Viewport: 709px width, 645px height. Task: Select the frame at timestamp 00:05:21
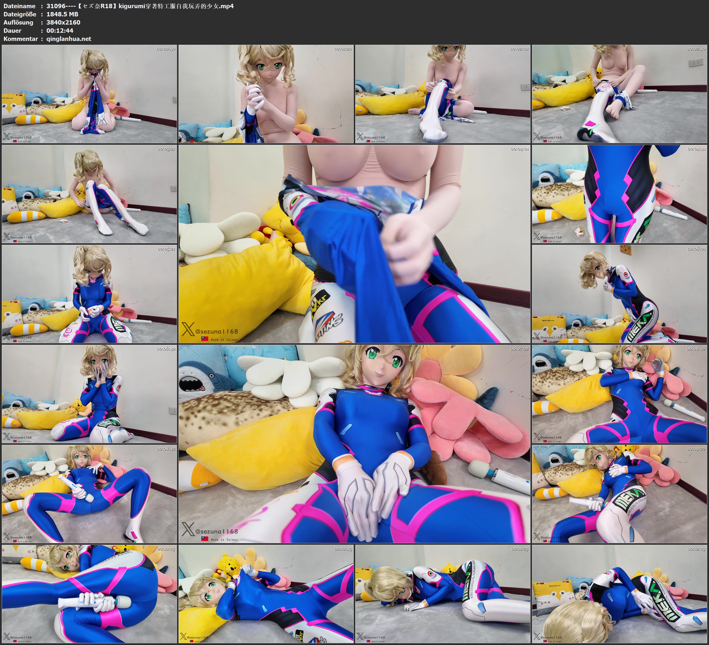click(89, 294)
